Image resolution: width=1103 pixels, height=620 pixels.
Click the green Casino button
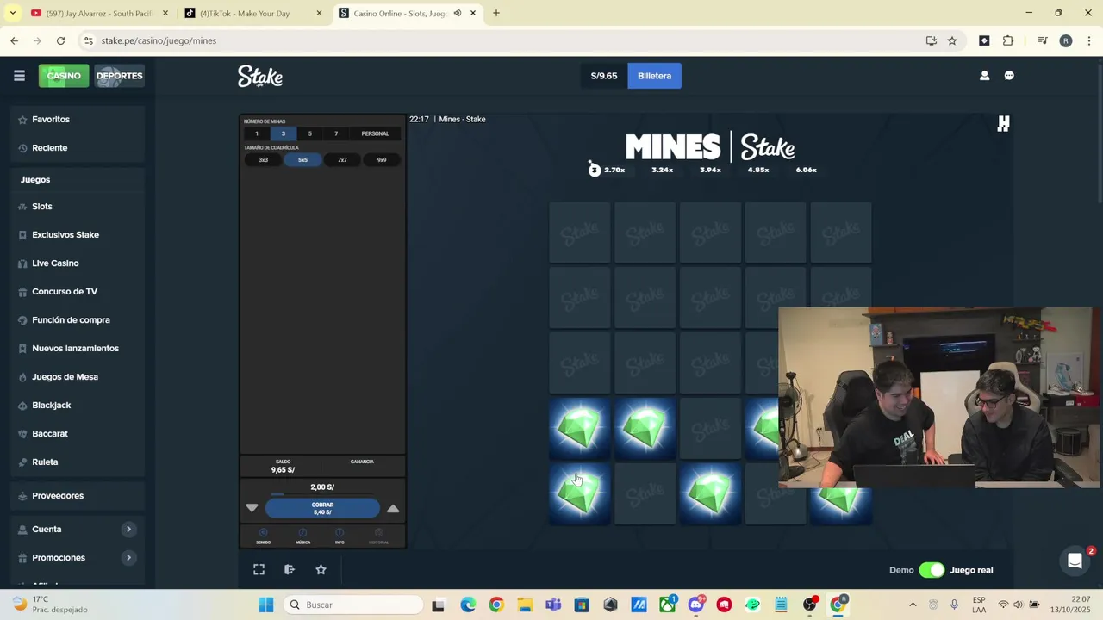[64, 76]
